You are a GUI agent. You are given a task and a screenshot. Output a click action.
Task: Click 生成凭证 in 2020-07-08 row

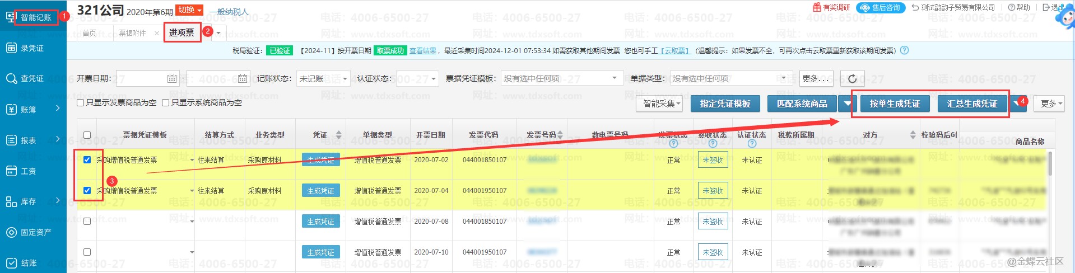[320, 222]
